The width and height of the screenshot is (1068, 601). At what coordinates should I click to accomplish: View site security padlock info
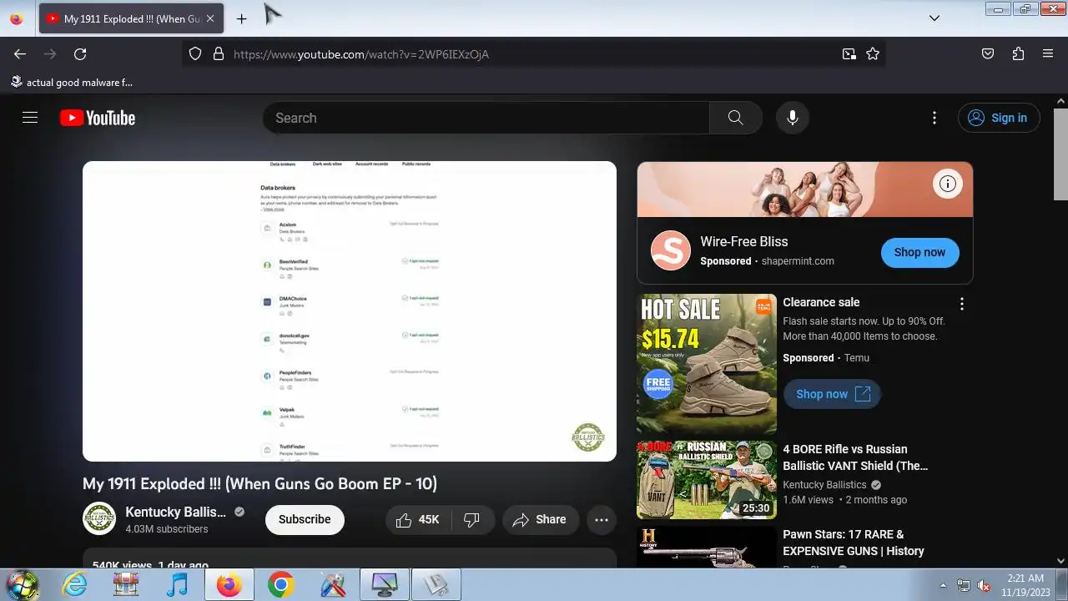[x=219, y=54]
